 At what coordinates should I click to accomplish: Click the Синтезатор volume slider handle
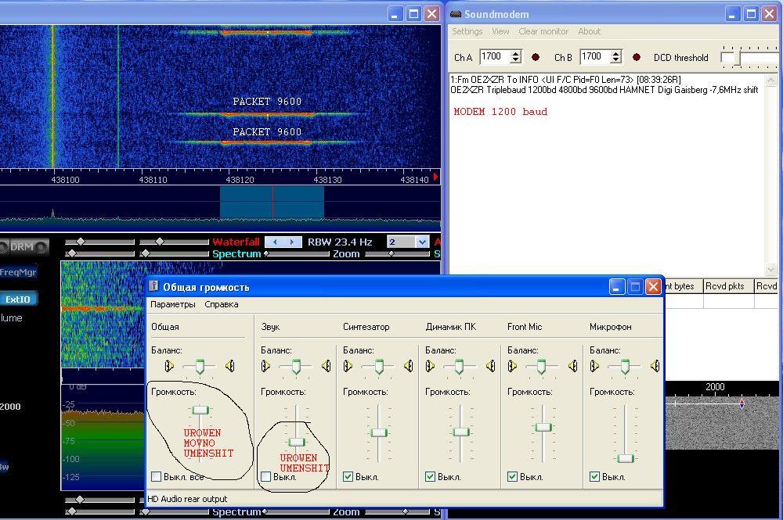tap(379, 432)
